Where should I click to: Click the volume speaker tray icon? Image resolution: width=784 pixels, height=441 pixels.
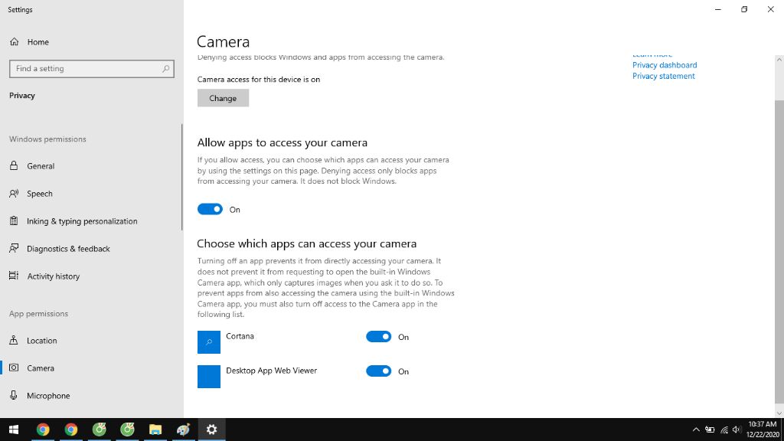[x=737, y=430]
